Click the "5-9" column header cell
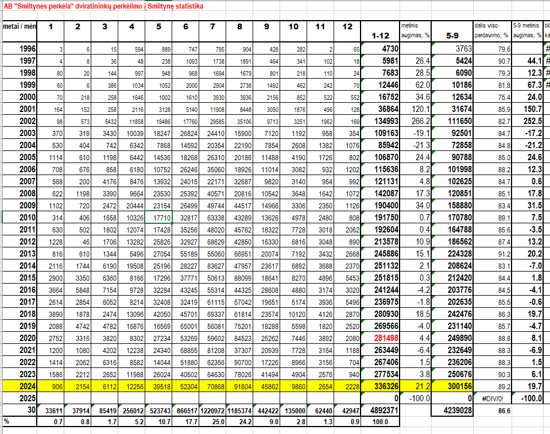The height and width of the screenshot is (434, 550). point(451,35)
